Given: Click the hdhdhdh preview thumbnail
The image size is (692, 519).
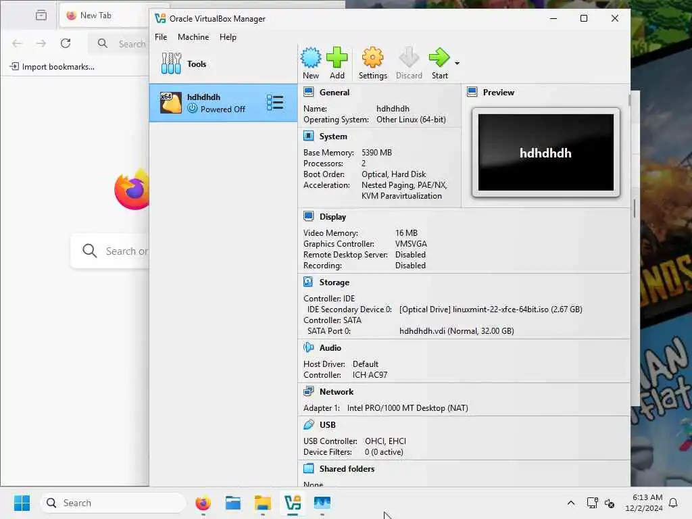Looking at the screenshot, I should coord(545,153).
